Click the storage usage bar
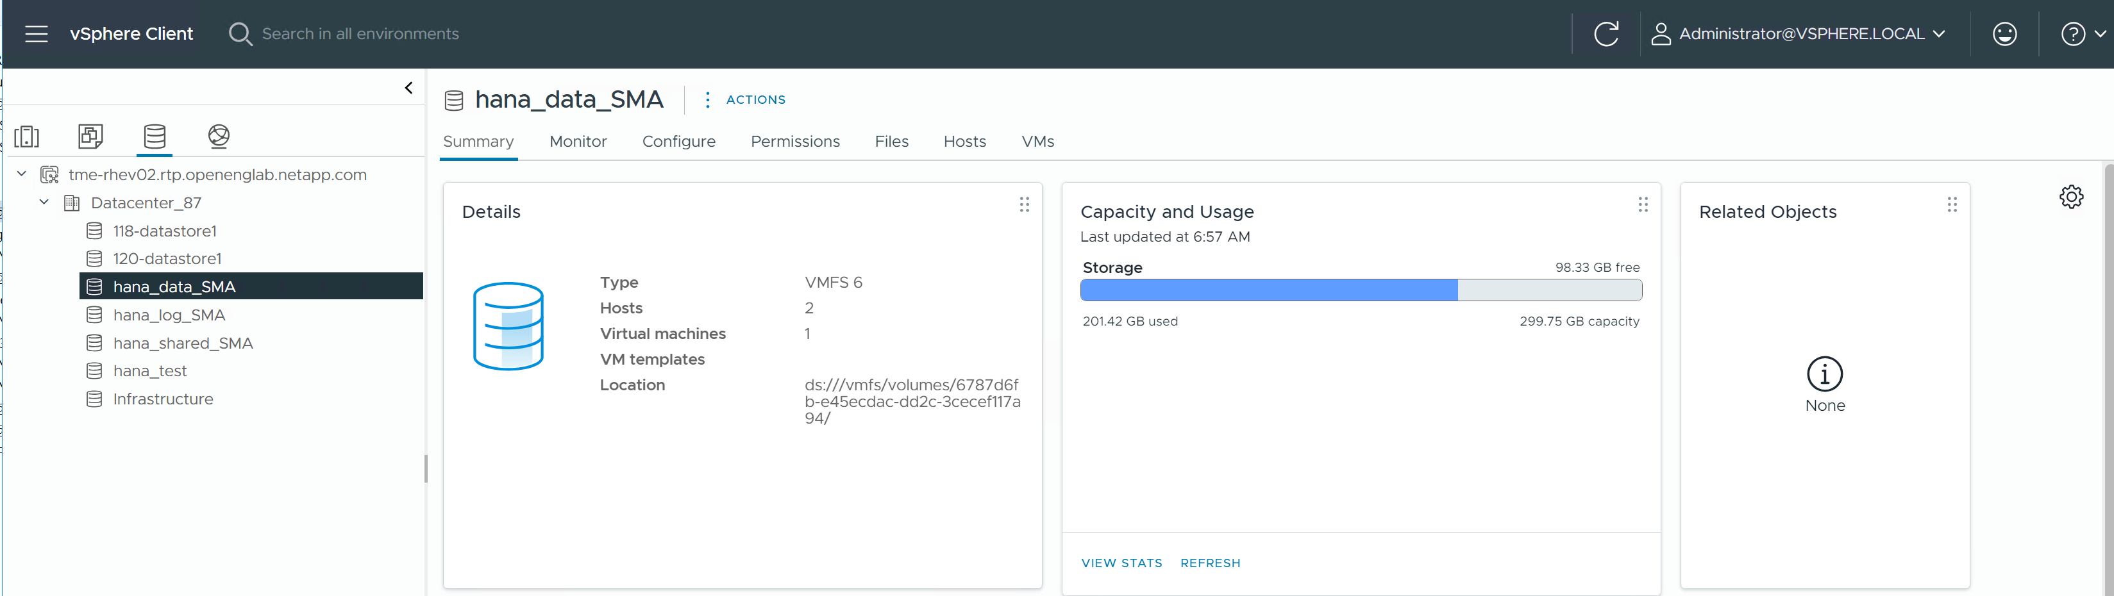The width and height of the screenshot is (2114, 596). click(1361, 290)
